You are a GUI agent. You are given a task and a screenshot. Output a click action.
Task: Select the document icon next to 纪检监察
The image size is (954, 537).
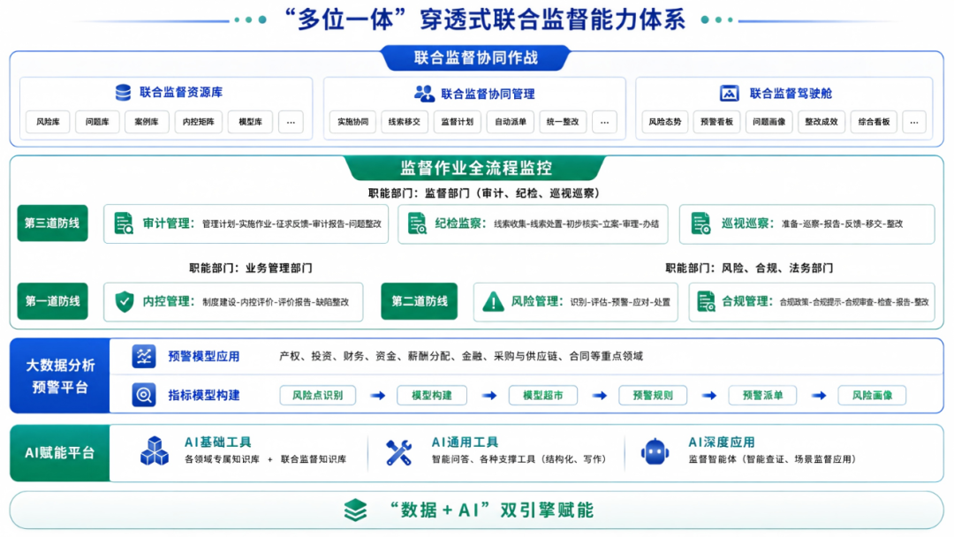(417, 223)
